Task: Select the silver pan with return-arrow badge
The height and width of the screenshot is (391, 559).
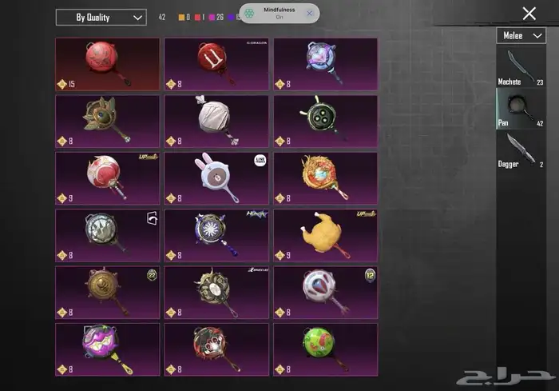Action: click(x=108, y=235)
